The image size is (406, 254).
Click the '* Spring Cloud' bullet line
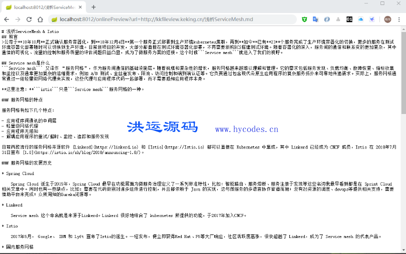pos(18,173)
